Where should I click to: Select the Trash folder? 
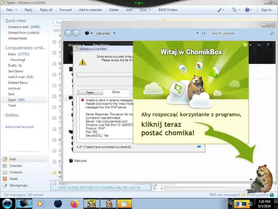(x=12, y=106)
